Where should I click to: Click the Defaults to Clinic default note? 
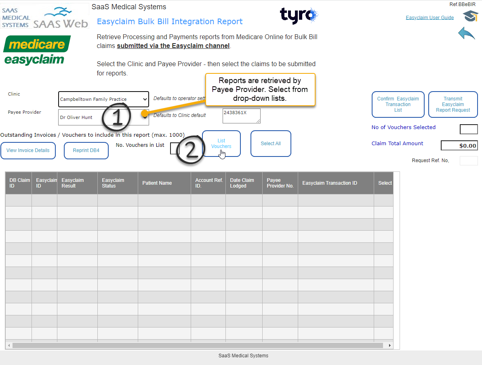point(179,115)
